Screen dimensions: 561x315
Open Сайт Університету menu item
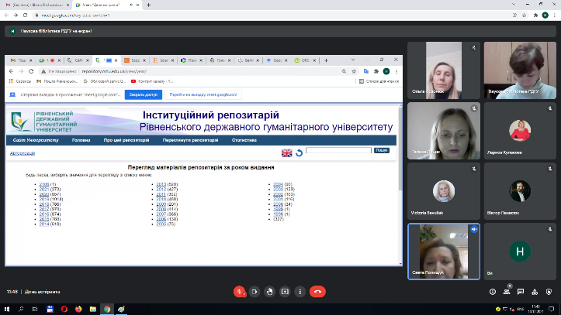point(36,140)
